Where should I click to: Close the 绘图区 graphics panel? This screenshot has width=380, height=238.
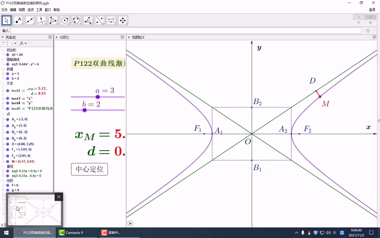pyautogui.click(x=122, y=37)
